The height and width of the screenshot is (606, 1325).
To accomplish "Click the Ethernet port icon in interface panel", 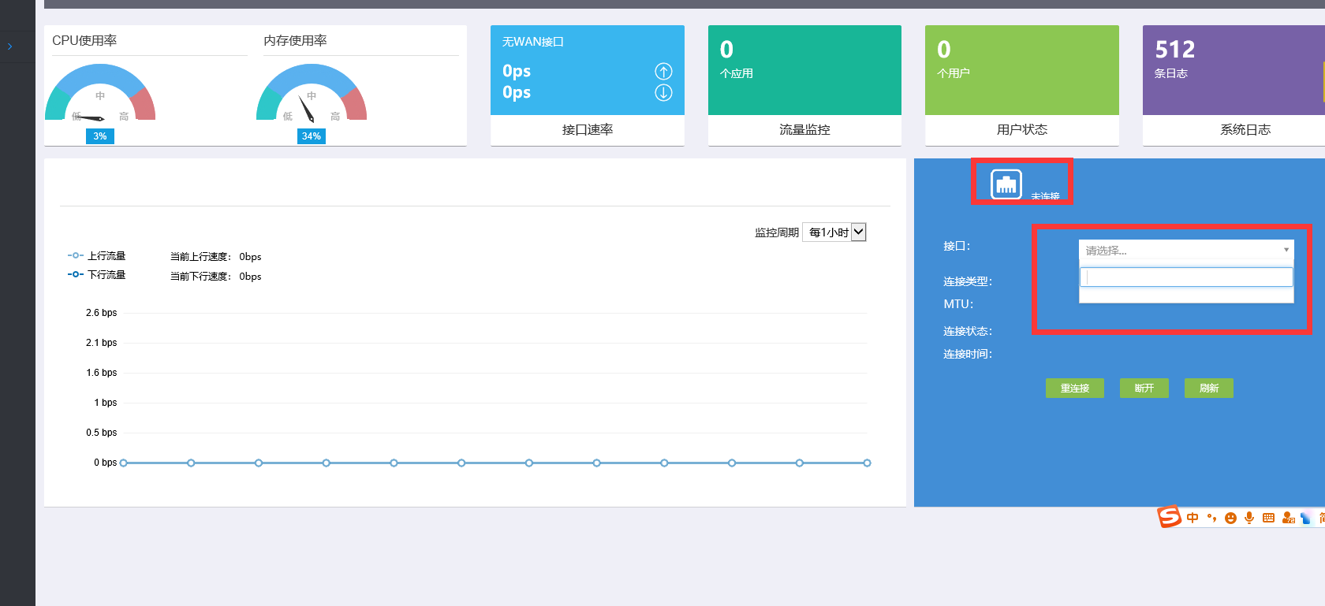I will 1006,184.
